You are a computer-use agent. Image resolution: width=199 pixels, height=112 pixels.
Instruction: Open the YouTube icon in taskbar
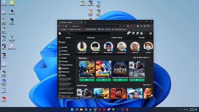(x=104, y=110)
